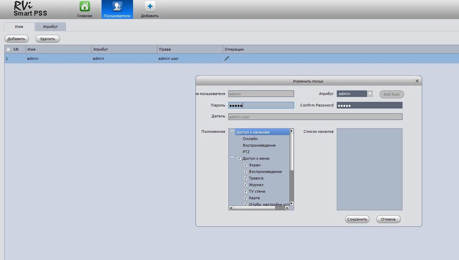The image size is (459, 260).
Task: Uncheck the TV стена permission checkbox
Action: tap(245, 191)
